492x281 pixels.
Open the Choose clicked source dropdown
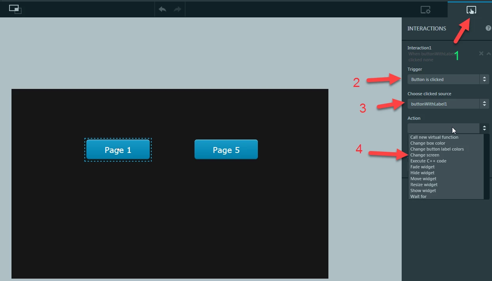click(448, 104)
